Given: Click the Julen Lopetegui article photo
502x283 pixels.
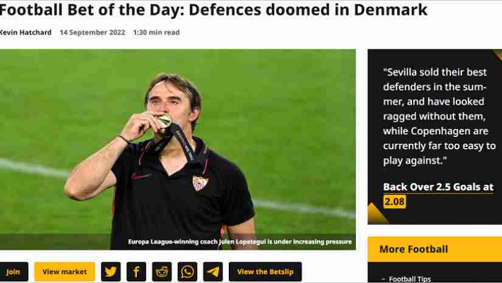Looking at the screenshot, I should (178, 149).
